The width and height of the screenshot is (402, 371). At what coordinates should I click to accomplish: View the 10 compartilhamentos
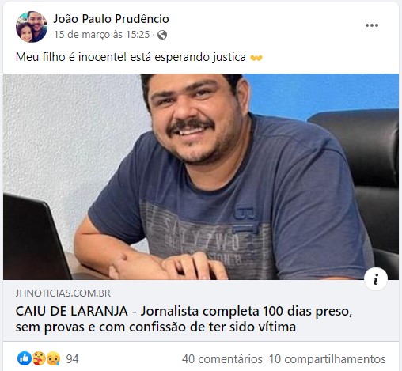point(327,359)
